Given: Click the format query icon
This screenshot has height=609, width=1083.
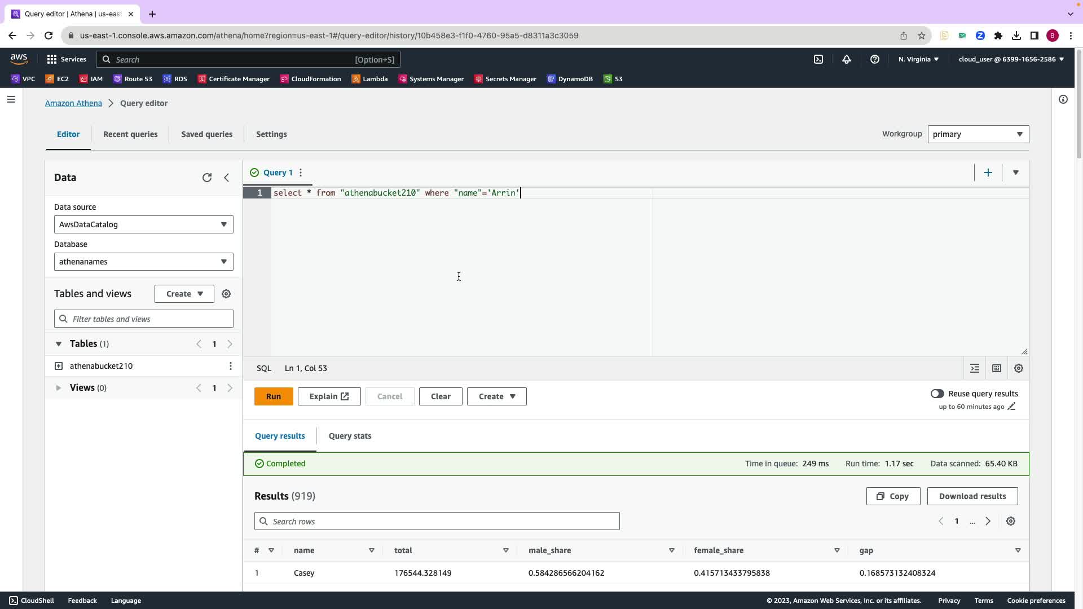Looking at the screenshot, I should [975, 368].
